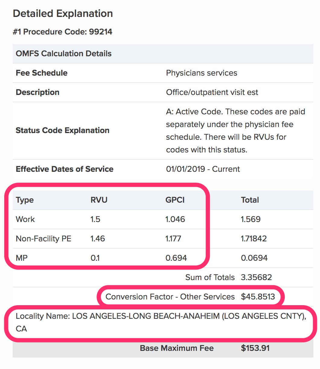Click the Total column header
The image size is (320, 369).
(x=250, y=200)
